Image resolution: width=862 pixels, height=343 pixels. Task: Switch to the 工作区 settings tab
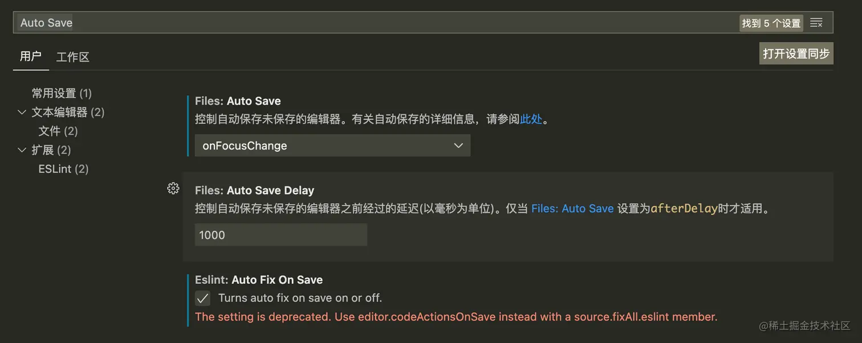coord(73,57)
